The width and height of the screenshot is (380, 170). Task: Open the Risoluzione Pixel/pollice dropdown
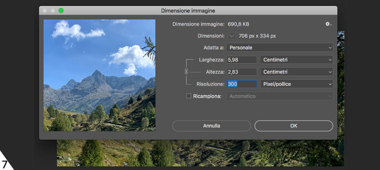[x=297, y=84]
